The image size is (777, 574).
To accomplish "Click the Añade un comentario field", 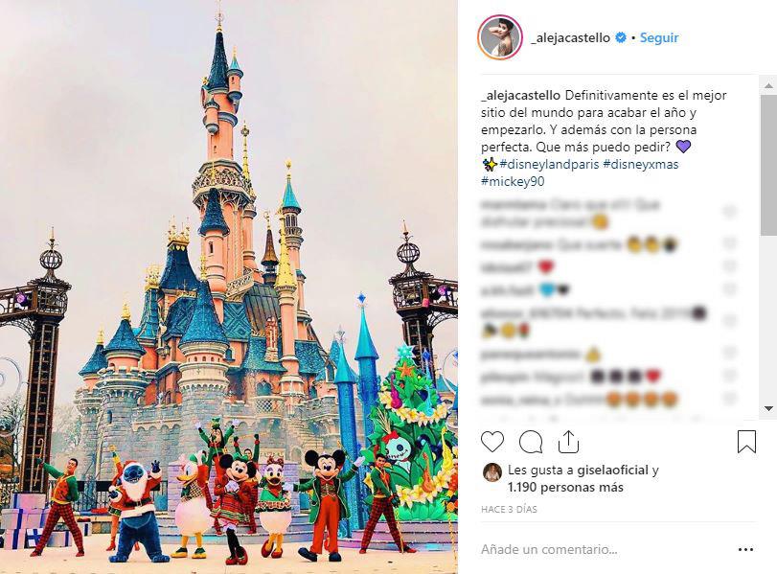I will (606, 549).
